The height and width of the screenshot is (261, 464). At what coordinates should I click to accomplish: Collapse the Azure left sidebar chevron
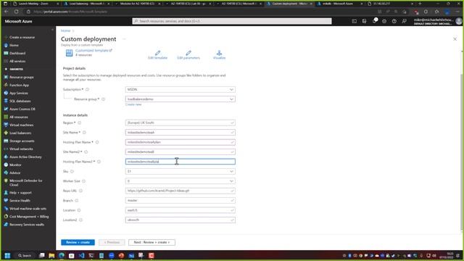[x=52, y=30]
